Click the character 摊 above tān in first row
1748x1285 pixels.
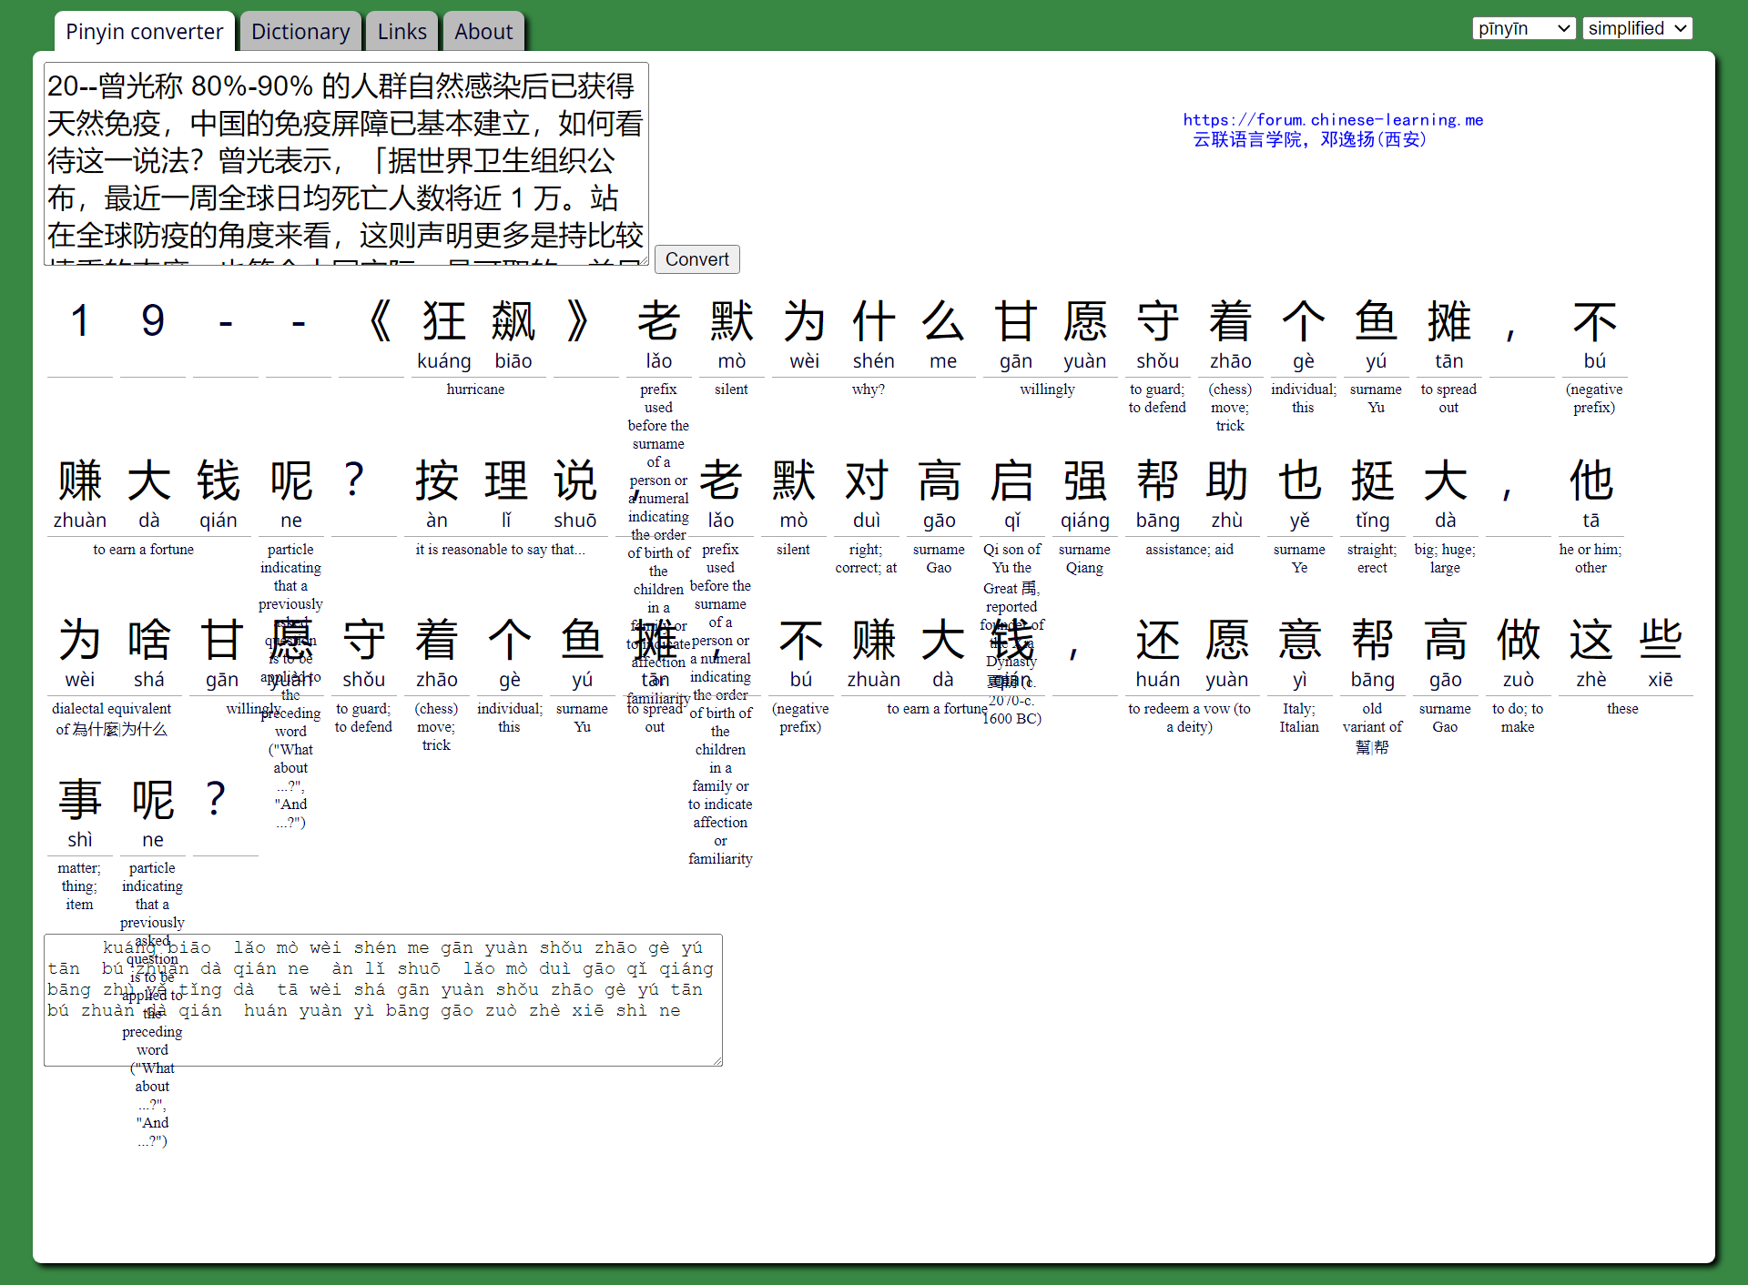point(1448,321)
